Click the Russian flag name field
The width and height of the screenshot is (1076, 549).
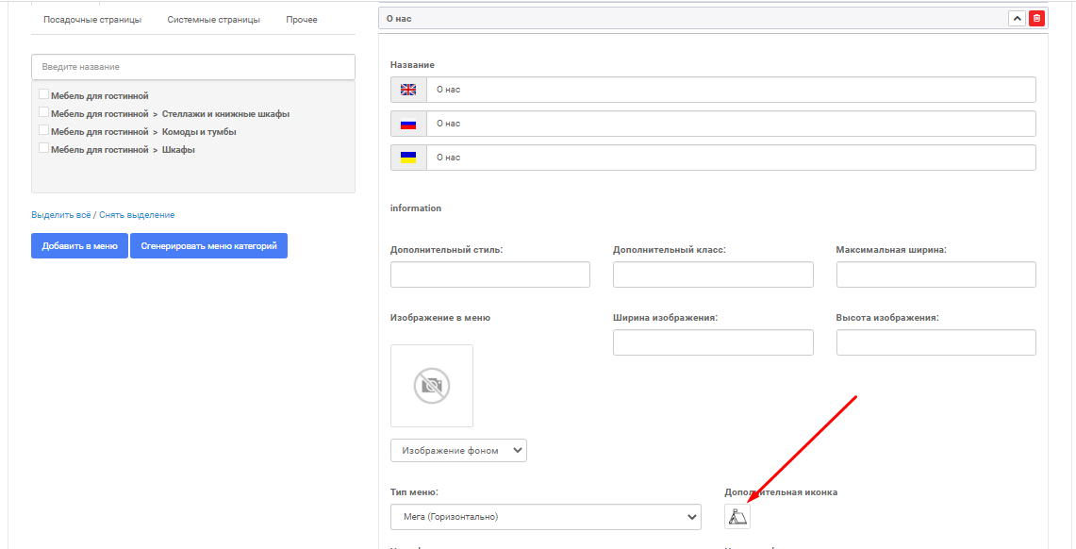pos(731,124)
